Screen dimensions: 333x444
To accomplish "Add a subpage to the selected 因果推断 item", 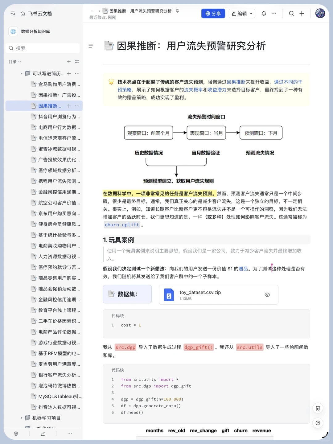I will (69, 106).
